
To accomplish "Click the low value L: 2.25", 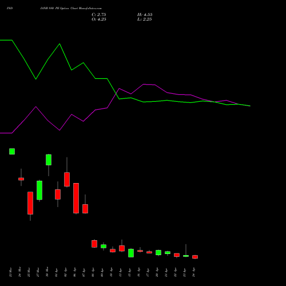I will (145, 19).
